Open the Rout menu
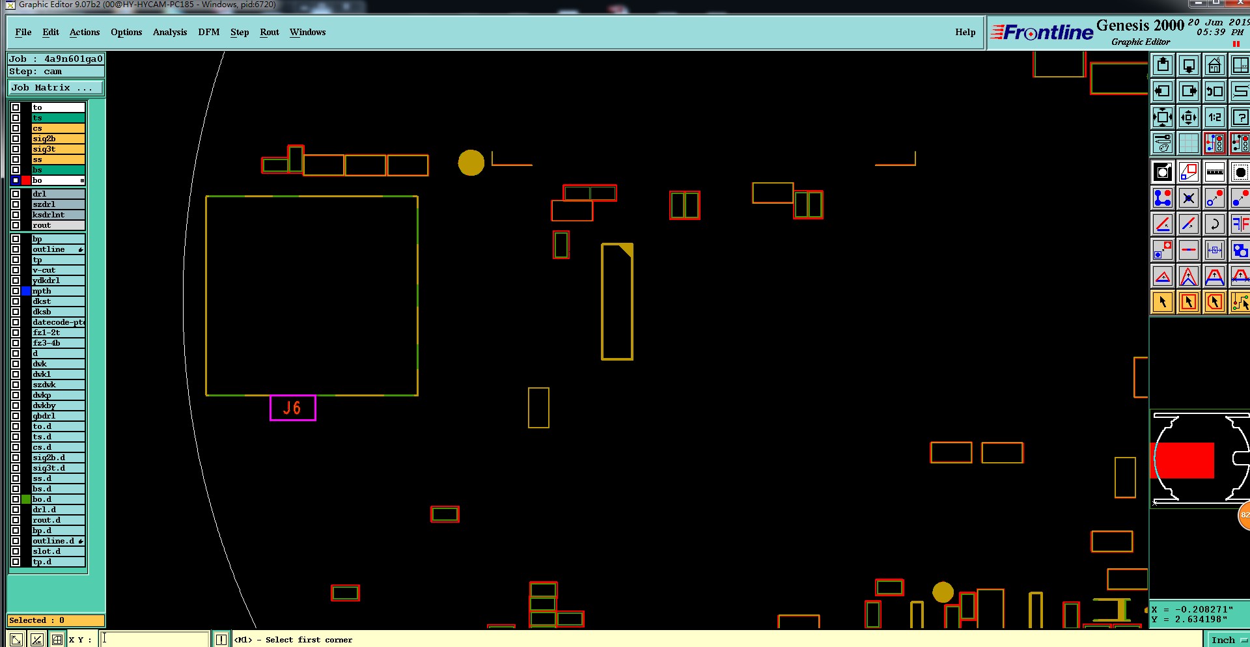 [x=270, y=32]
